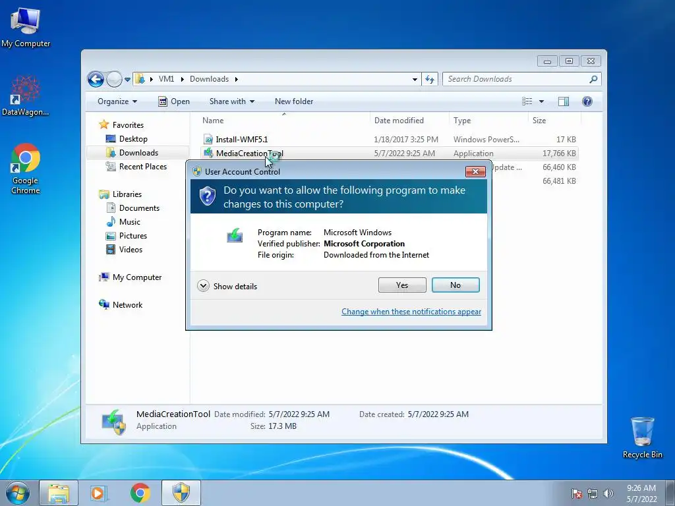This screenshot has height=506, width=675.
Task: Sort by Size column header
Action: point(554,121)
